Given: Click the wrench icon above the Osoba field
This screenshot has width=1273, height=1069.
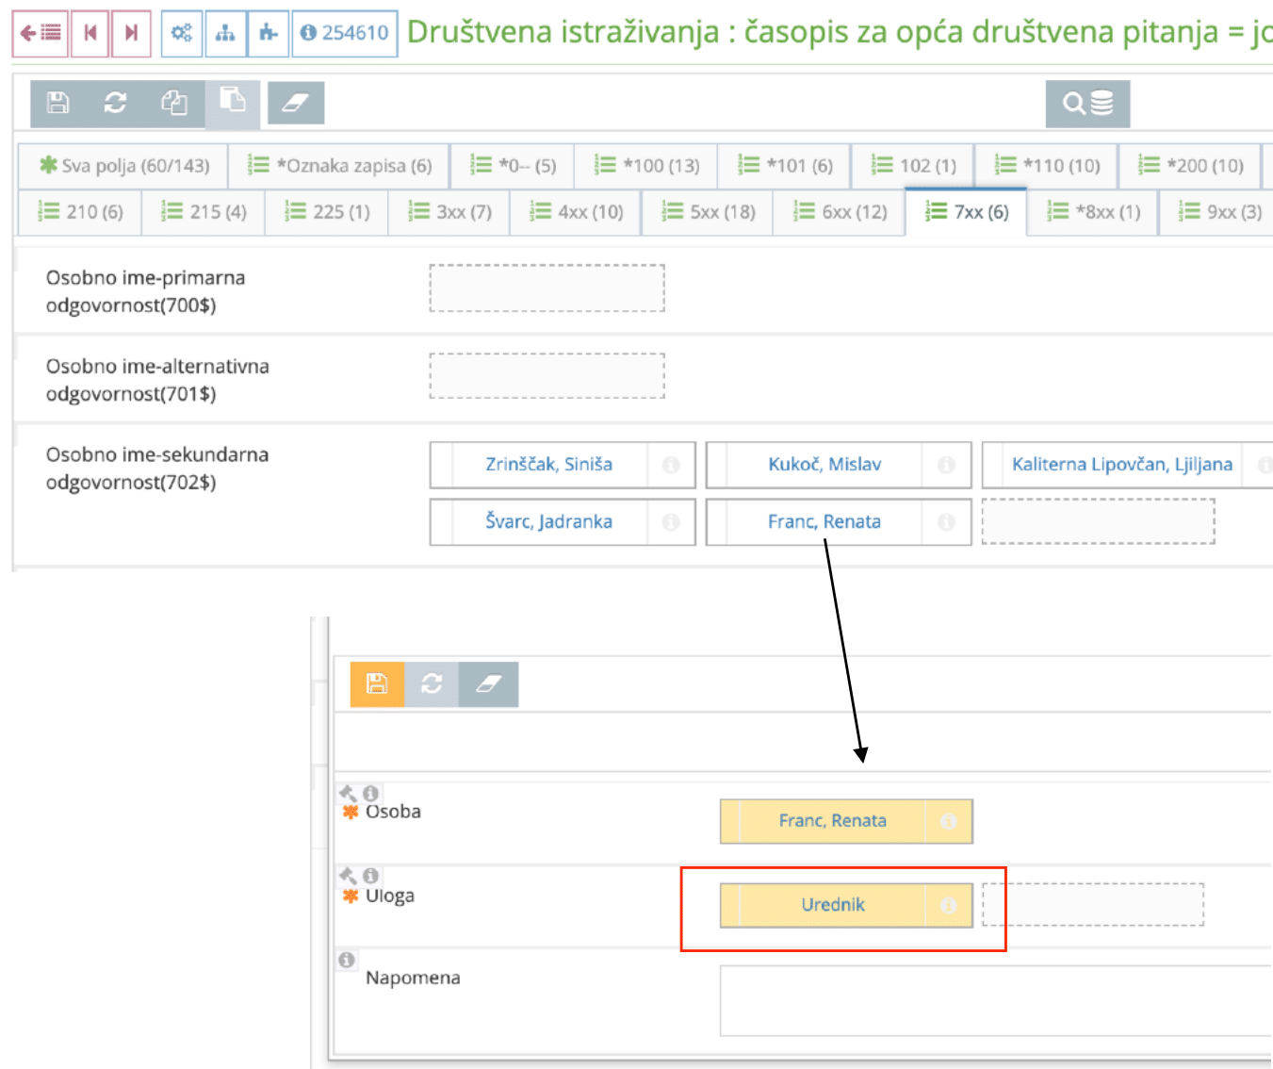Looking at the screenshot, I should pyautogui.click(x=348, y=795).
